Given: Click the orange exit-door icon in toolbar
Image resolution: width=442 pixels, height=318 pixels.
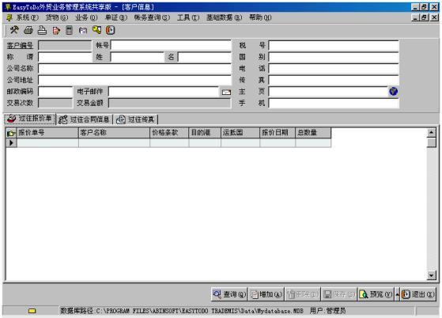Looking at the screenshot, I should click(x=110, y=30).
